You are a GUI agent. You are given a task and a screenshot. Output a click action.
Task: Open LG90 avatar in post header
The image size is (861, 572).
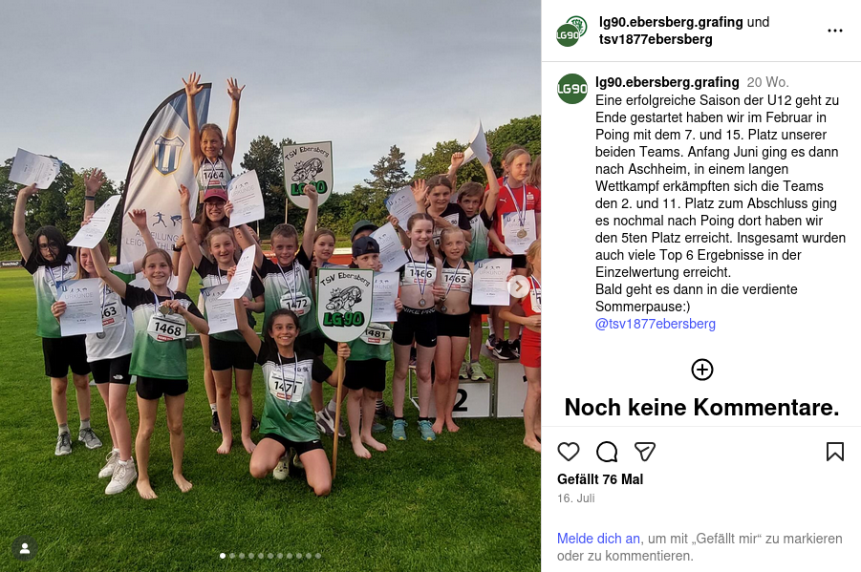pos(571,32)
